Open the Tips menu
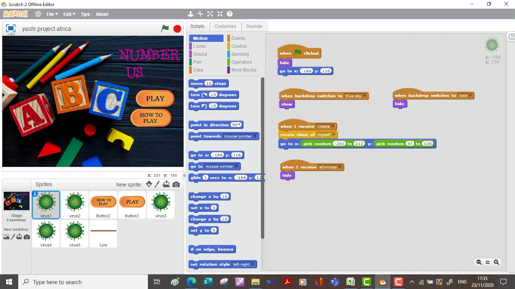515x289 pixels. (x=85, y=14)
